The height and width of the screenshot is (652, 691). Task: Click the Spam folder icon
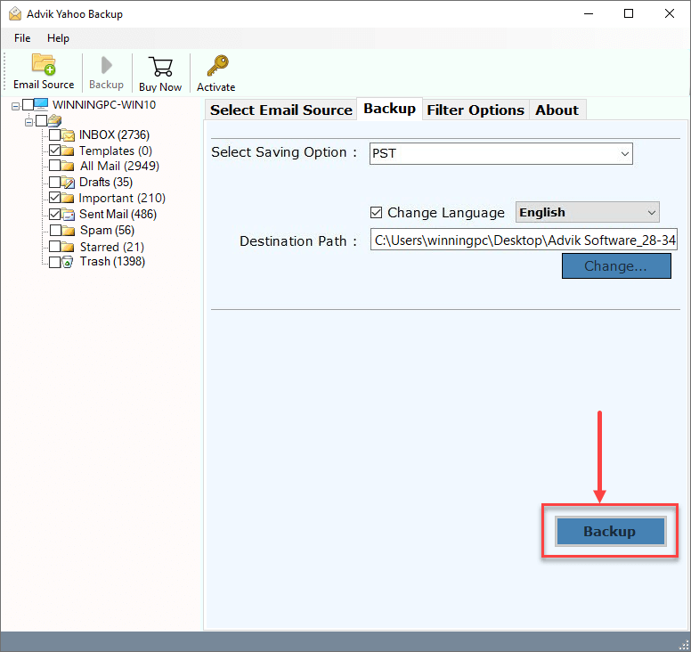coord(68,230)
